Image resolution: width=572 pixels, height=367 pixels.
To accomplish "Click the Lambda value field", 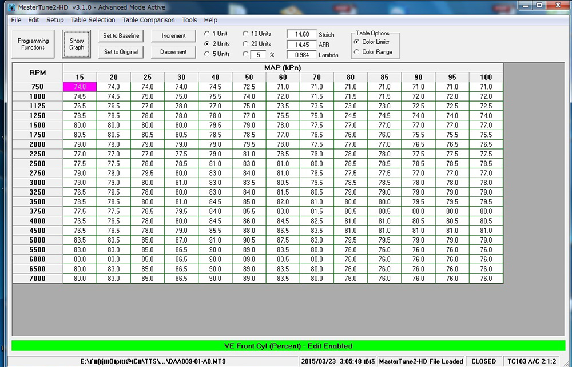I will [x=301, y=55].
